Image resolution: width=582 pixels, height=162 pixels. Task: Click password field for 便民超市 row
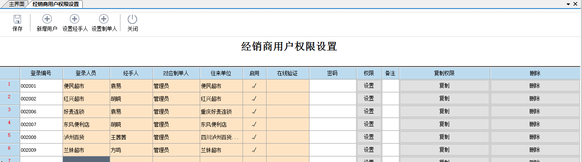333,86
